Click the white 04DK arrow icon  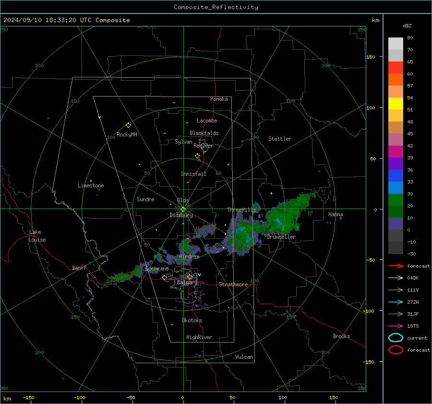tap(396, 278)
